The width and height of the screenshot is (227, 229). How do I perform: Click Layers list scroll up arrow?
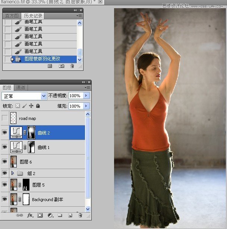88,114
